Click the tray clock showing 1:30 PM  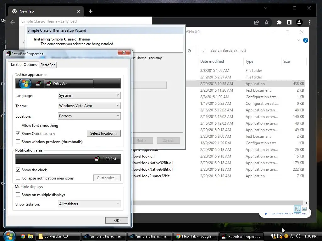tap(311, 236)
